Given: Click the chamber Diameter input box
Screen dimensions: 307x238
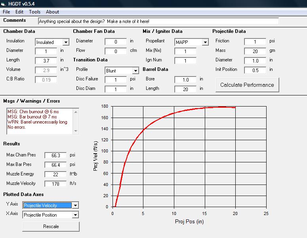Looking at the screenshot, I should [46, 51].
